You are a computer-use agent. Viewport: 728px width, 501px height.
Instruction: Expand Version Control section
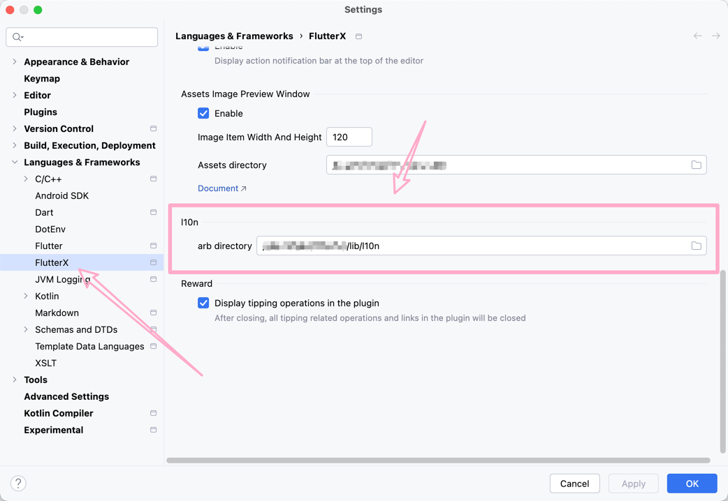pyautogui.click(x=15, y=128)
